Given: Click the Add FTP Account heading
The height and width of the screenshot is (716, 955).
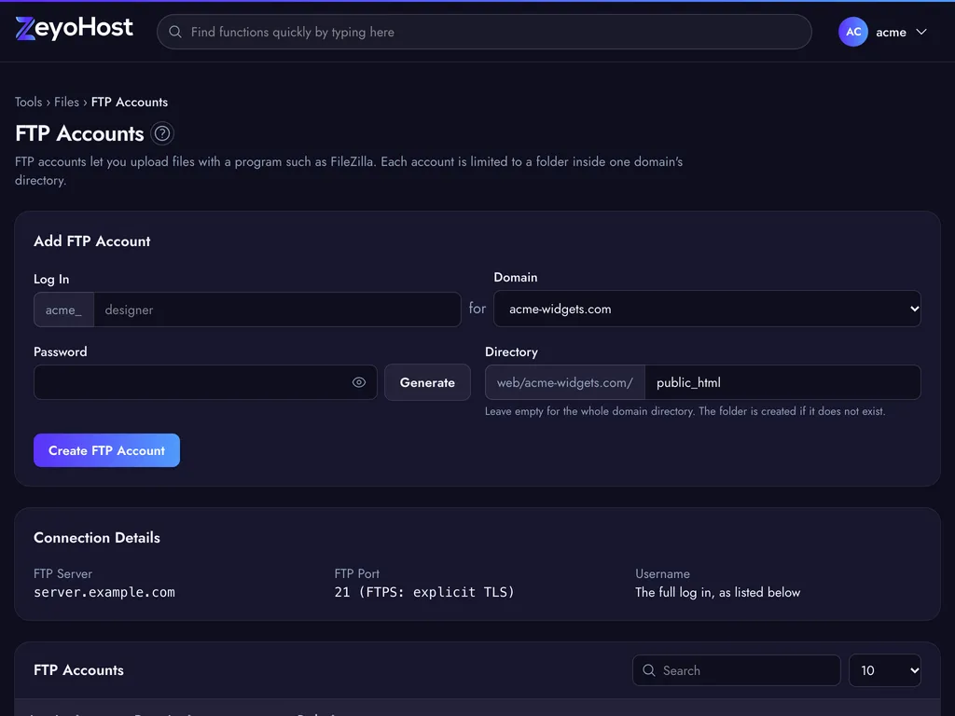Looking at the screenshot, I should 92,241.
